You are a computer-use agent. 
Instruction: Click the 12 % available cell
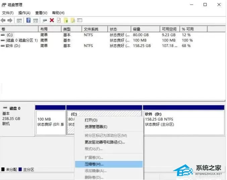(186, 35)
